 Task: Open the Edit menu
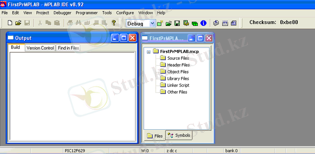click(x=15, y=13)
